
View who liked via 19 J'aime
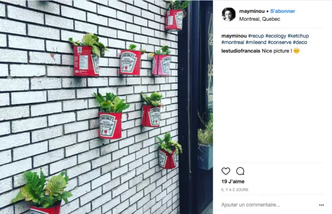pos(233,181)
